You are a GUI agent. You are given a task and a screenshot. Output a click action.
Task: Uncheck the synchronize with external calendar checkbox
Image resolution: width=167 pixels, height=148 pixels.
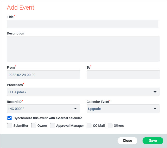[x=10, y=118]
